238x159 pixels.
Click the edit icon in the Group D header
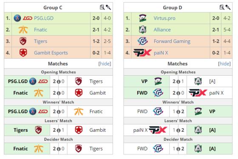[x=228, y=7]
